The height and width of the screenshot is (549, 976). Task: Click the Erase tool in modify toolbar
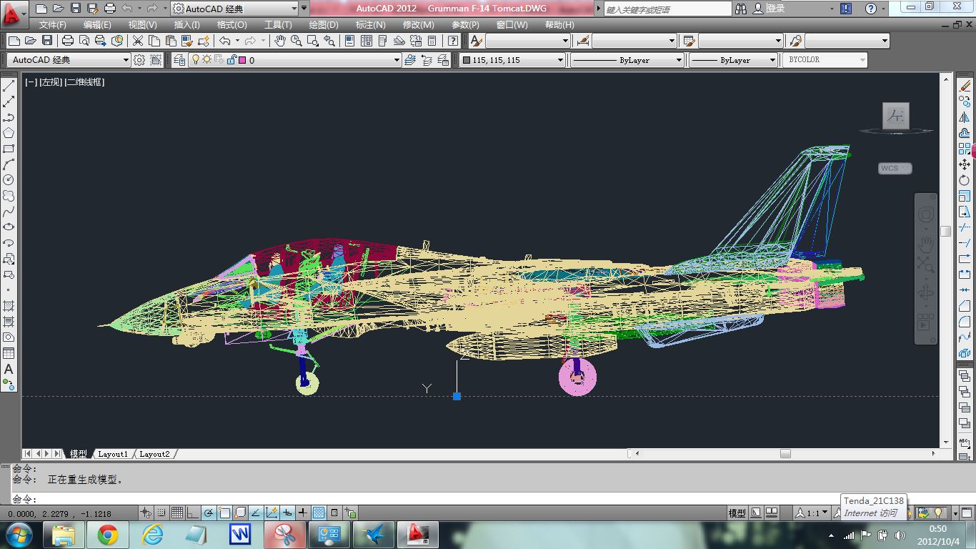(965, 86)
